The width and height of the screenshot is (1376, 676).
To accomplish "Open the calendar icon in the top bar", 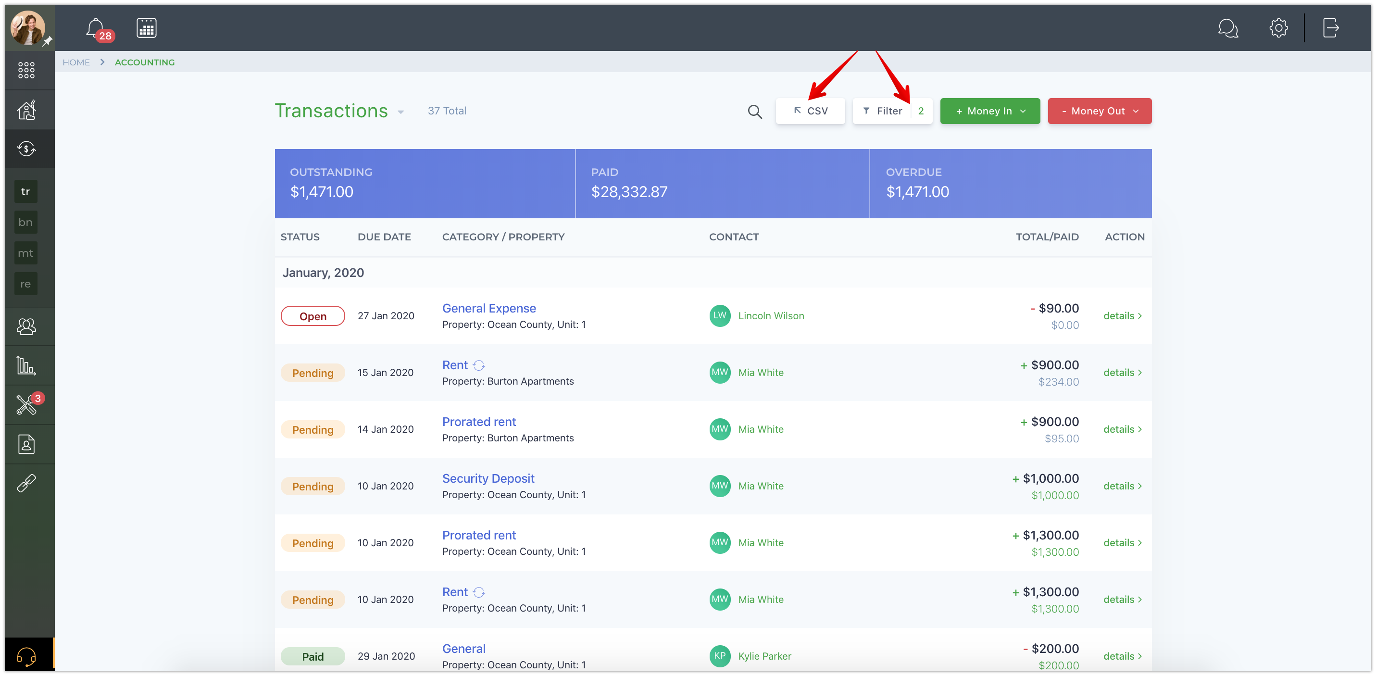I will [146, 28].
